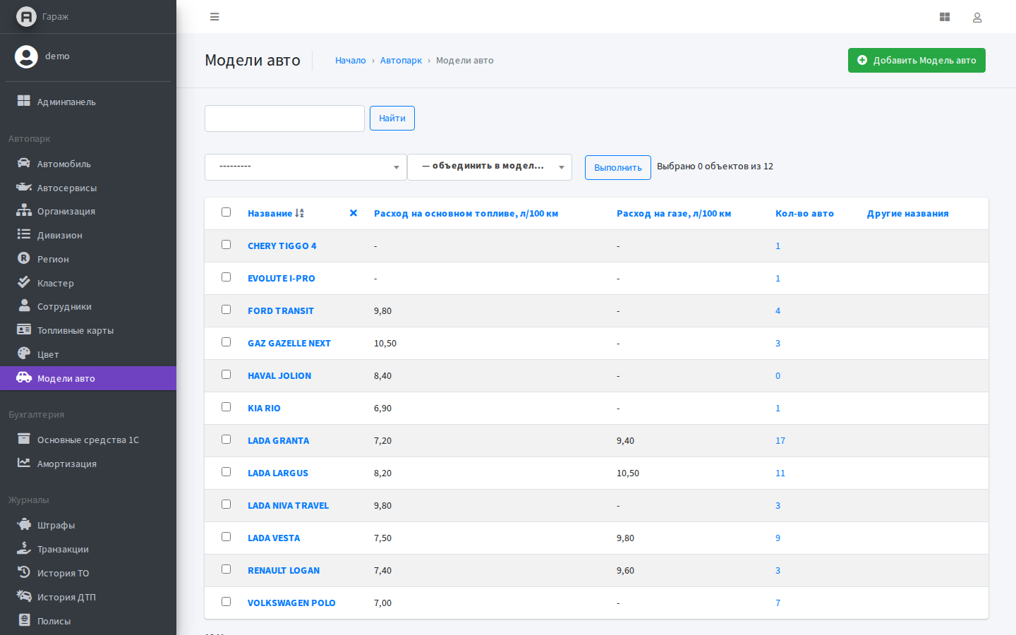The image size is (1016, 635).
Task: Click the Цвет palette icon
Action: pos(24,353)
